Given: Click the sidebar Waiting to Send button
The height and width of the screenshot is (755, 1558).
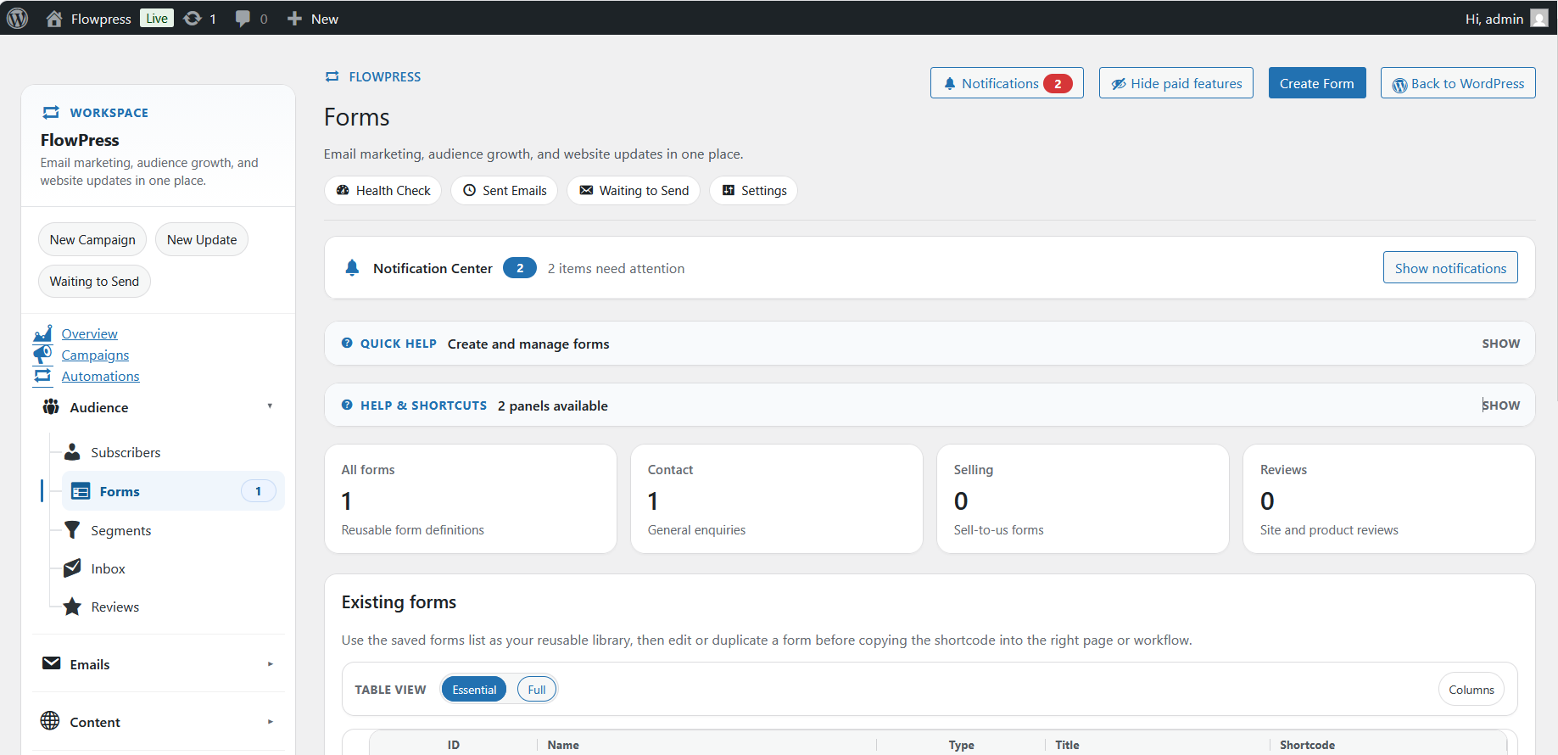Looking at the screenshot, I should click(x=94, y=282).
